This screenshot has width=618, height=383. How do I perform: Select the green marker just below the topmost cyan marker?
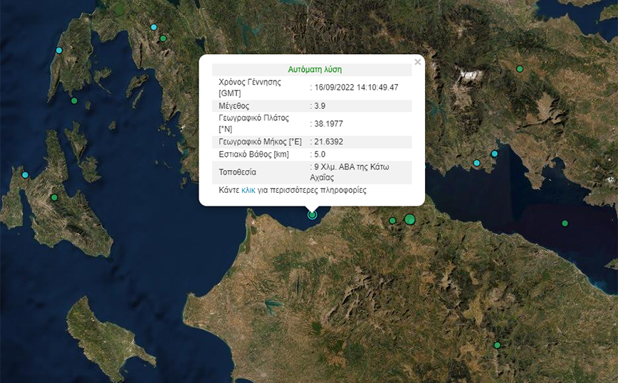tap(163, 38)
